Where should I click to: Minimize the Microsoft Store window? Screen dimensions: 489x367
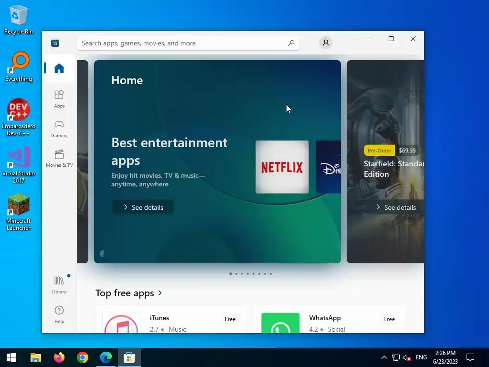369,39
